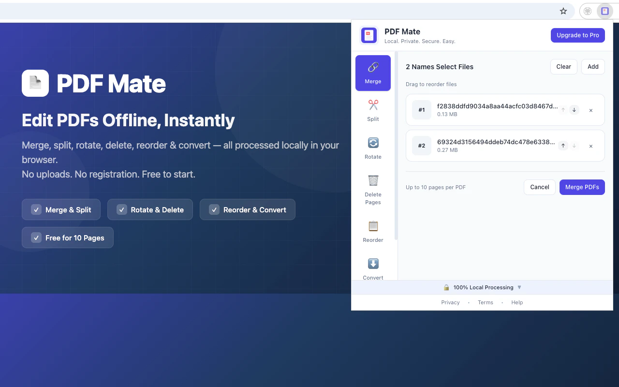The width and height of the screenshot is (619, 387).
Task: Click the Upgrade to Pro button
Action: pyautogui.click(x=577, y=35)
